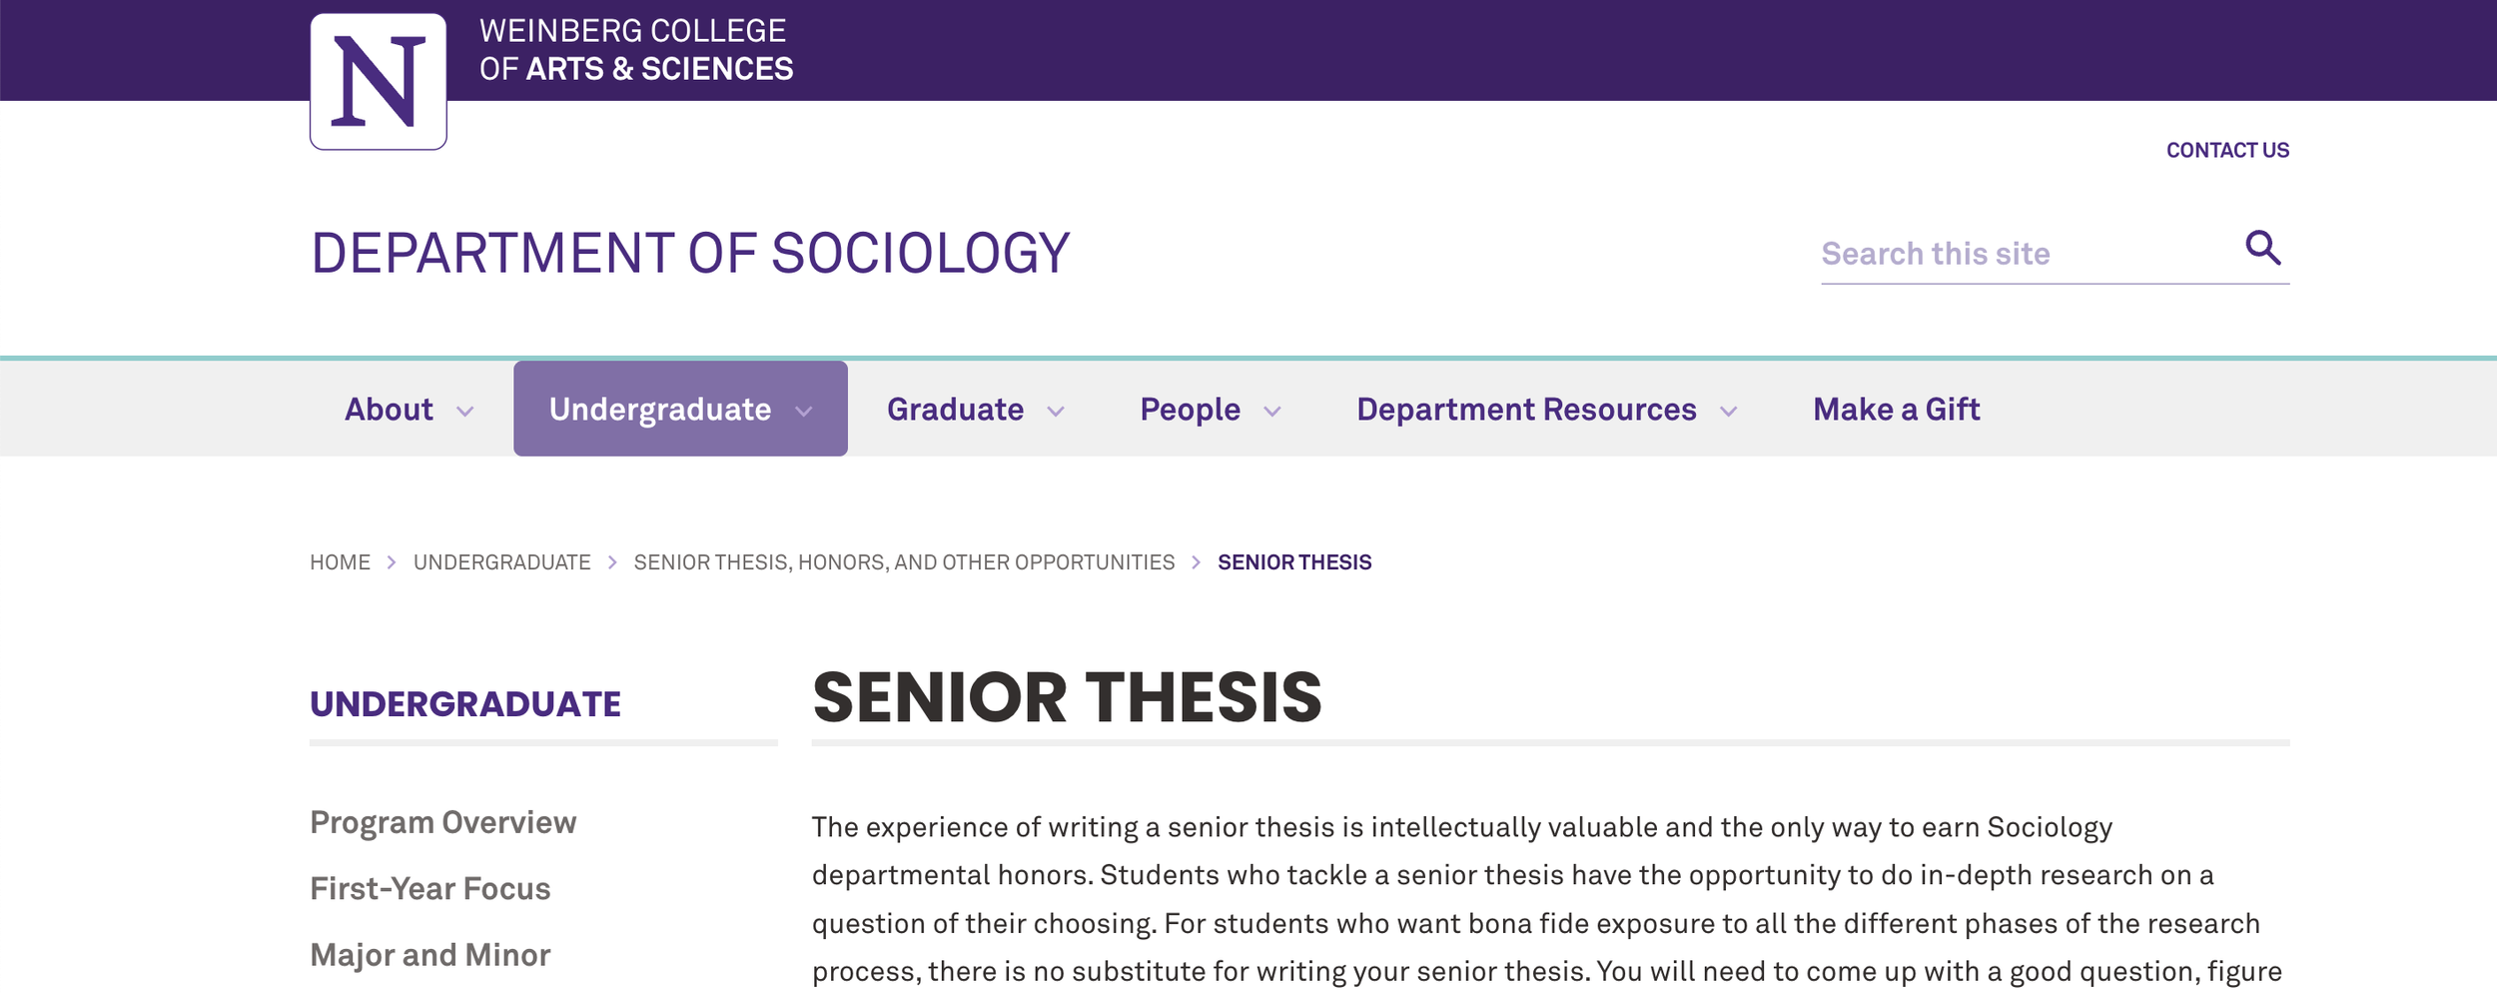The height and width of the screenshot is (994, 2497).
Task: Click the Department of Sociology title
Action: 690,253
